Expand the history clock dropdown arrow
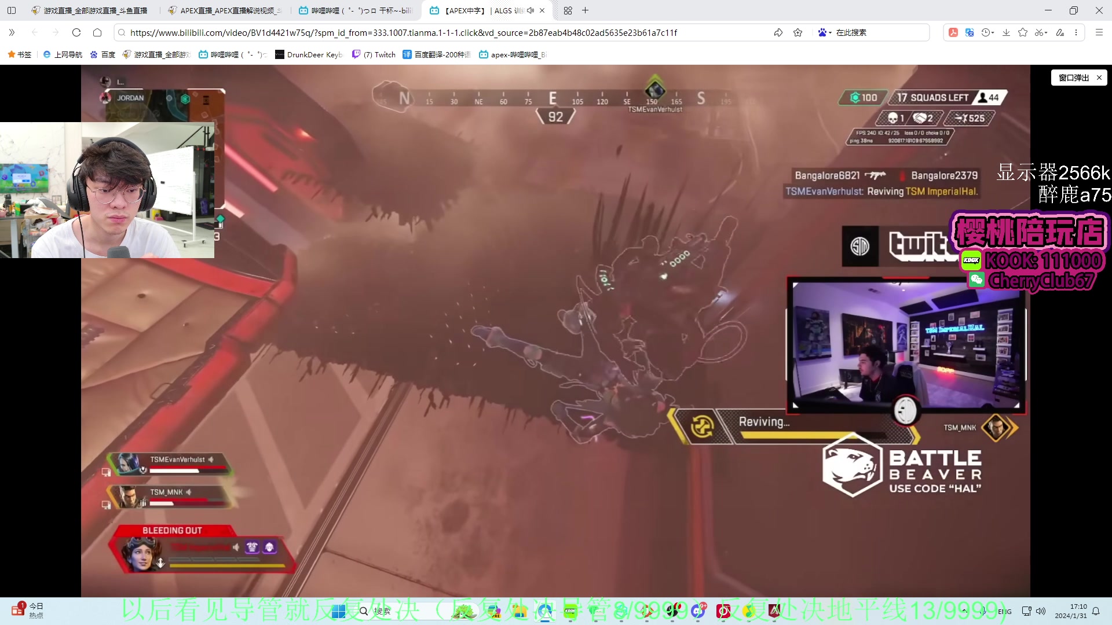Image resolution: width=1112 pixels, height=625 pixels. coord(993,32)
